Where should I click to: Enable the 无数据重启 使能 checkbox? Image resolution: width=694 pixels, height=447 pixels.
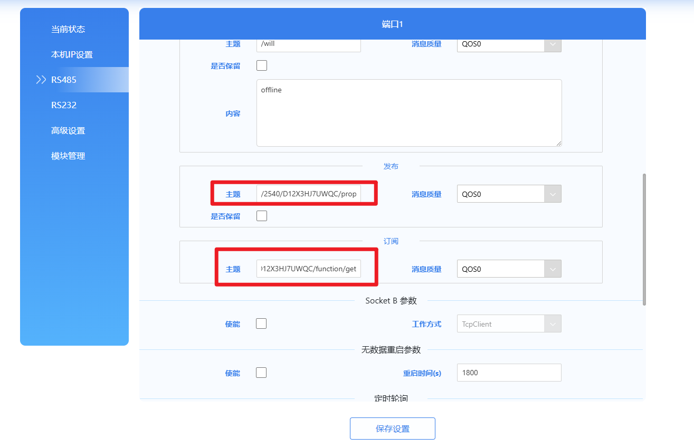[261, 373]
